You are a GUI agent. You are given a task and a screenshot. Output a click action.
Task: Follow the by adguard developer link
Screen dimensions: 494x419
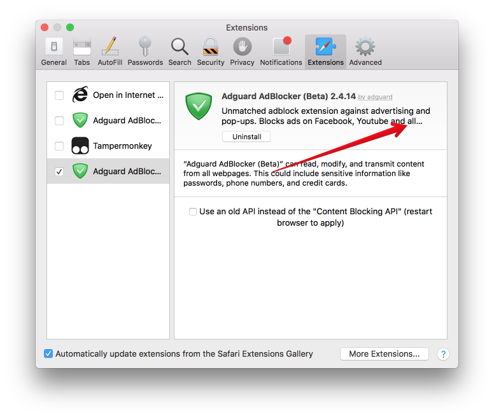tap(375, 97)
